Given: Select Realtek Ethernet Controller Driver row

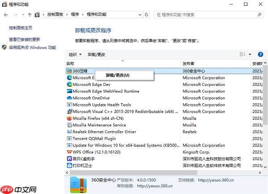Looking at the screenshot, I should click(164, 132).
